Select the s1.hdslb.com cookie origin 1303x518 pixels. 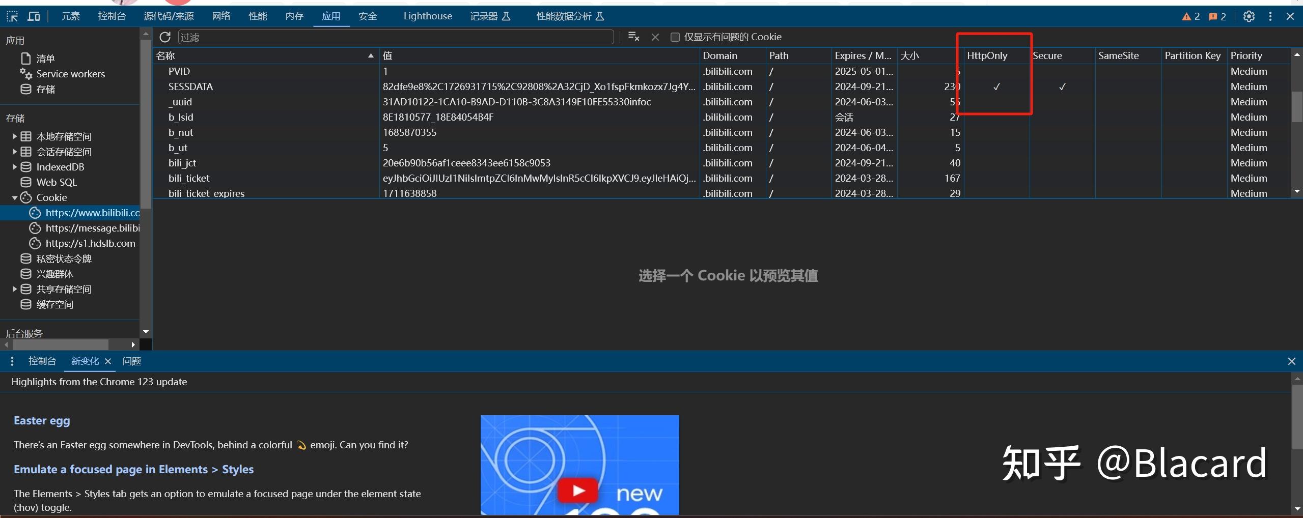coord(90,243)
